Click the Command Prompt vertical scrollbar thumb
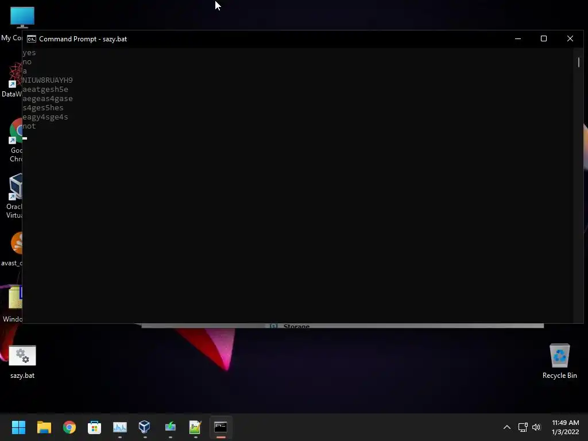This screenshot has height=441, width=588. click(x=579, y=62)
